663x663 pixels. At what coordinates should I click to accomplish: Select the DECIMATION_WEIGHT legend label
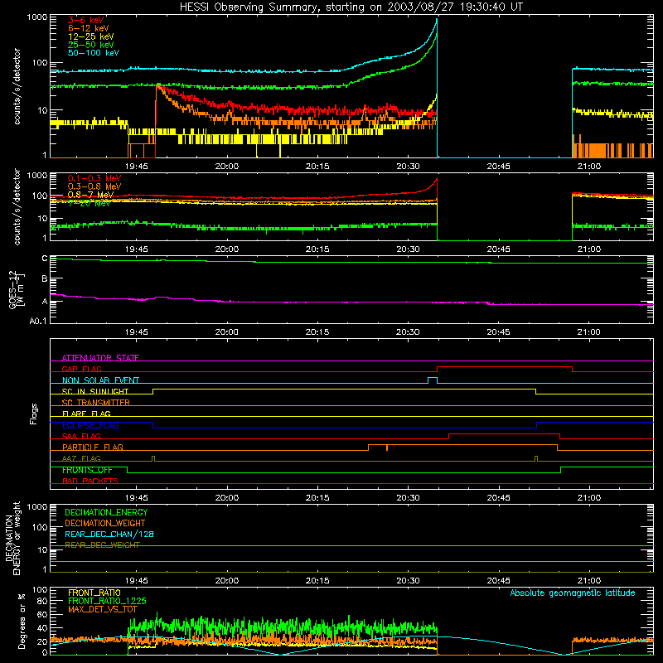click(x=105, y=524)
